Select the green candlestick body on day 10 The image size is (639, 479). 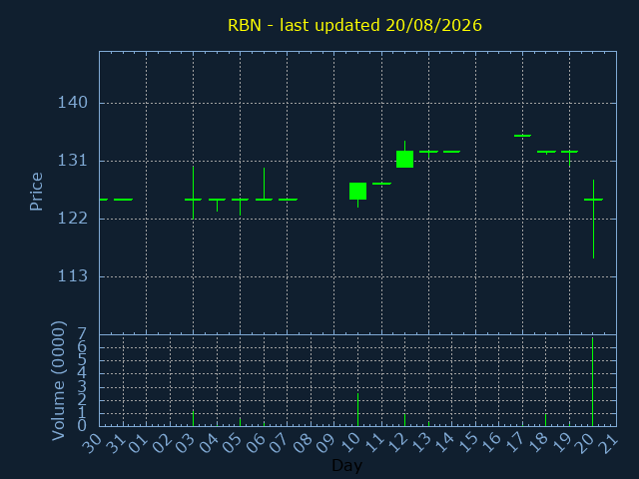coord(357,191)
